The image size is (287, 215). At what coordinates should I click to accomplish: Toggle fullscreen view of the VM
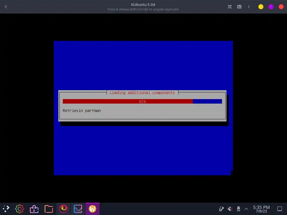point(230,7)
